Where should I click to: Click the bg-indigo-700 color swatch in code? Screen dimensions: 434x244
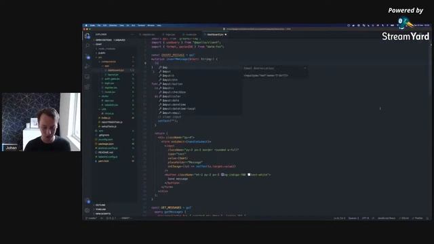click(x=222, y=175)
